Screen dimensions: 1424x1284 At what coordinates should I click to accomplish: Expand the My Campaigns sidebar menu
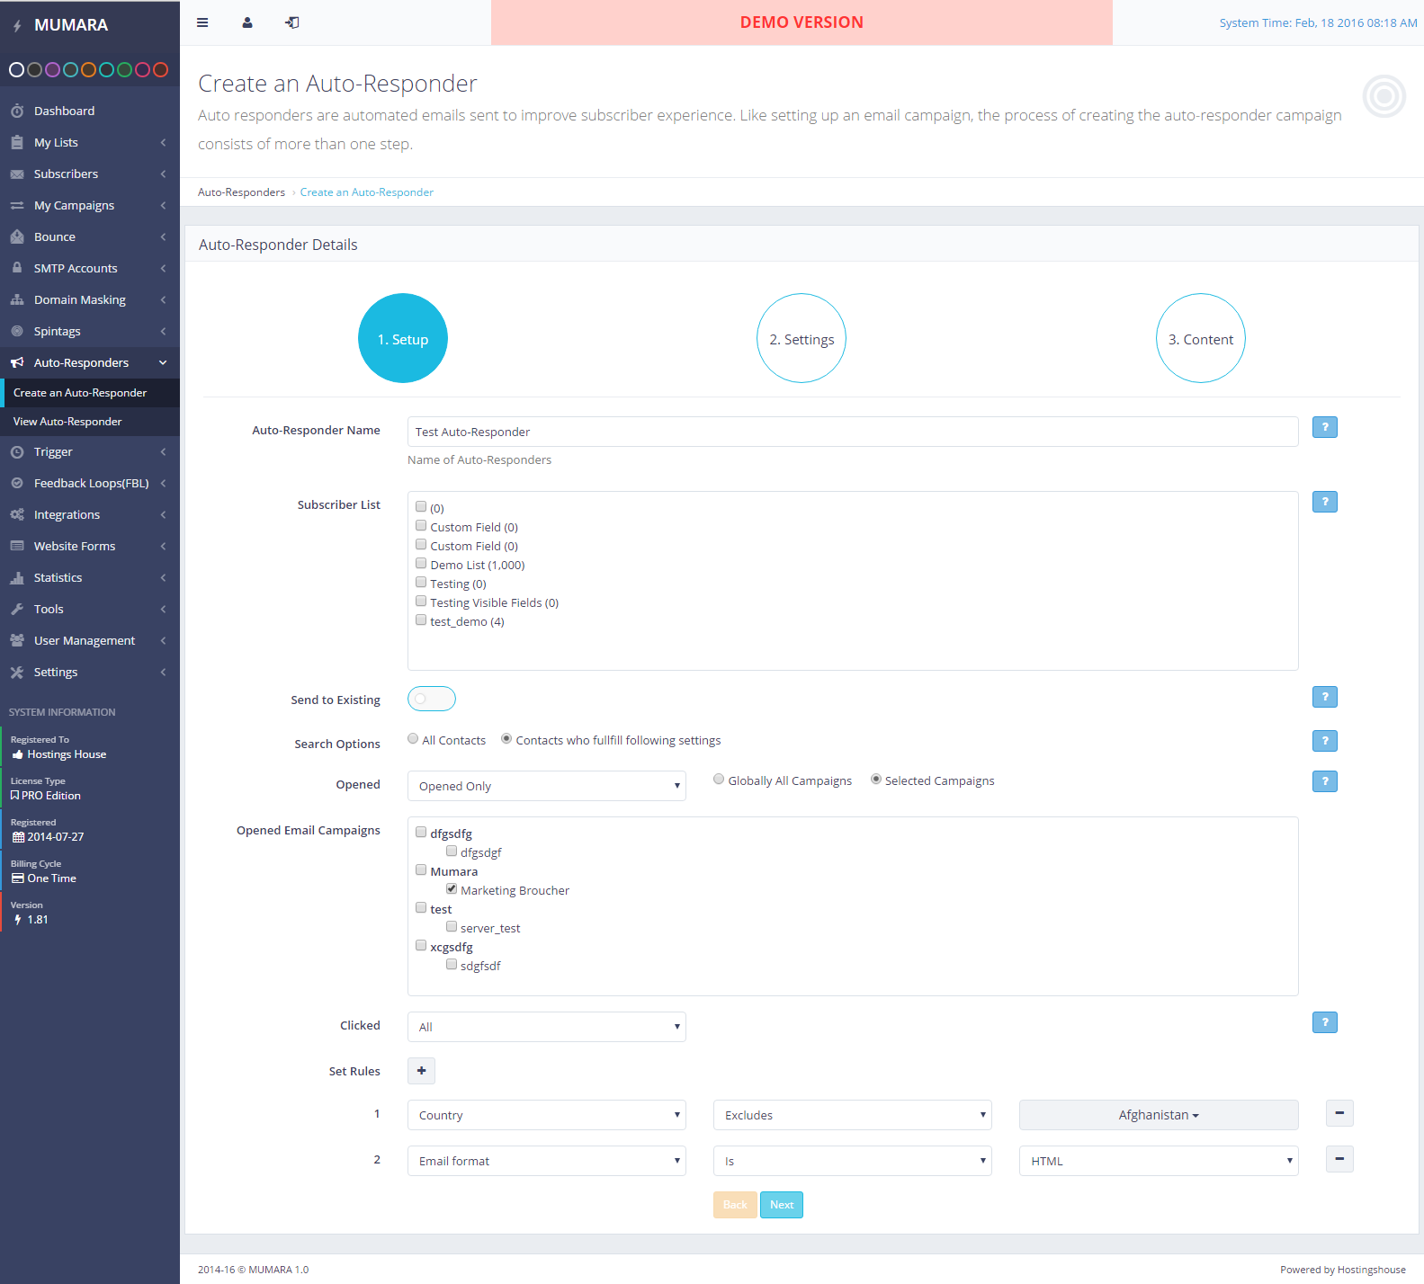[74, 206]
